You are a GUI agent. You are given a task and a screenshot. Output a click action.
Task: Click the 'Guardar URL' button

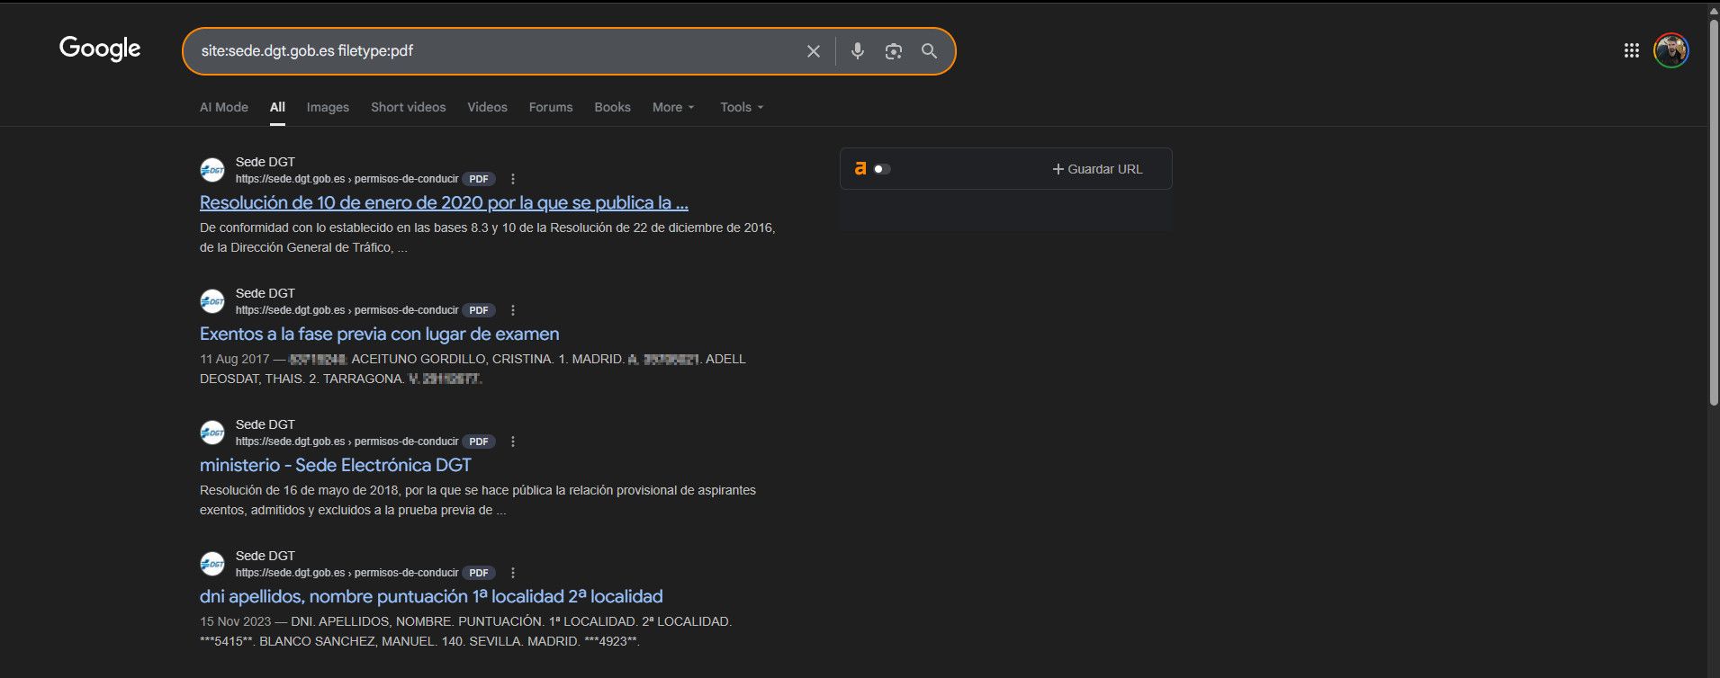click(x=1097, y=169)
